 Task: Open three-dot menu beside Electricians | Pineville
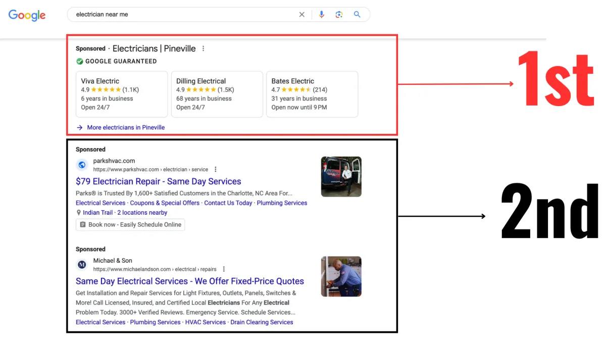204,49
